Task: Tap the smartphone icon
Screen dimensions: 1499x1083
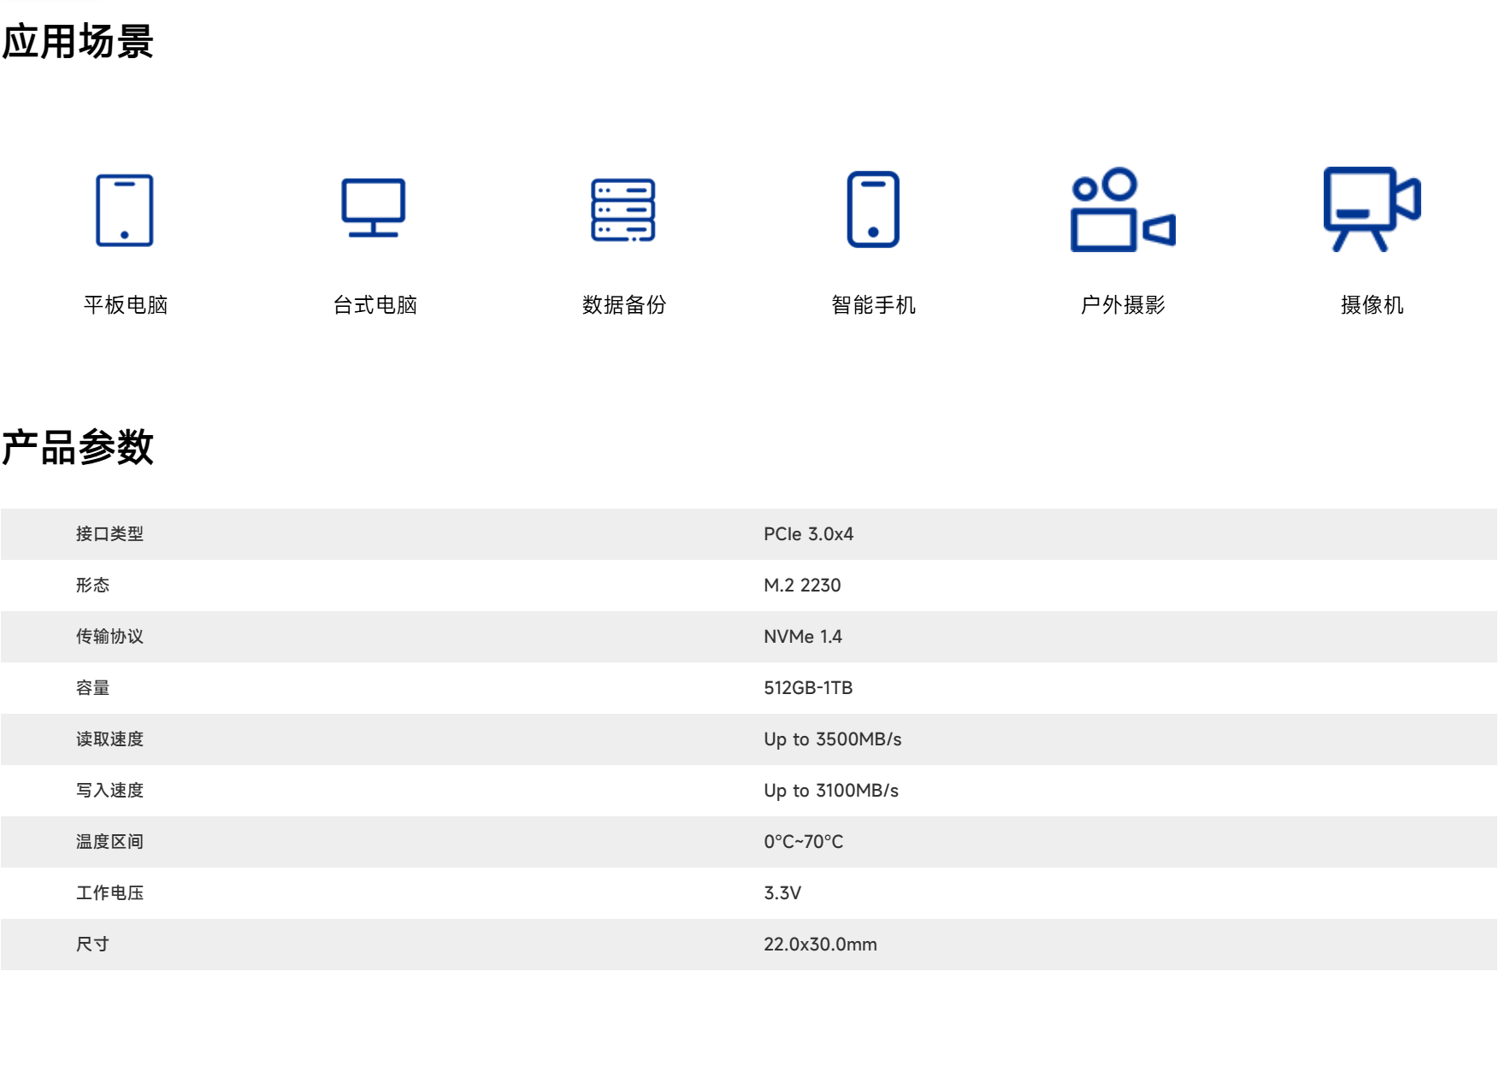Action: pos(873,210)
